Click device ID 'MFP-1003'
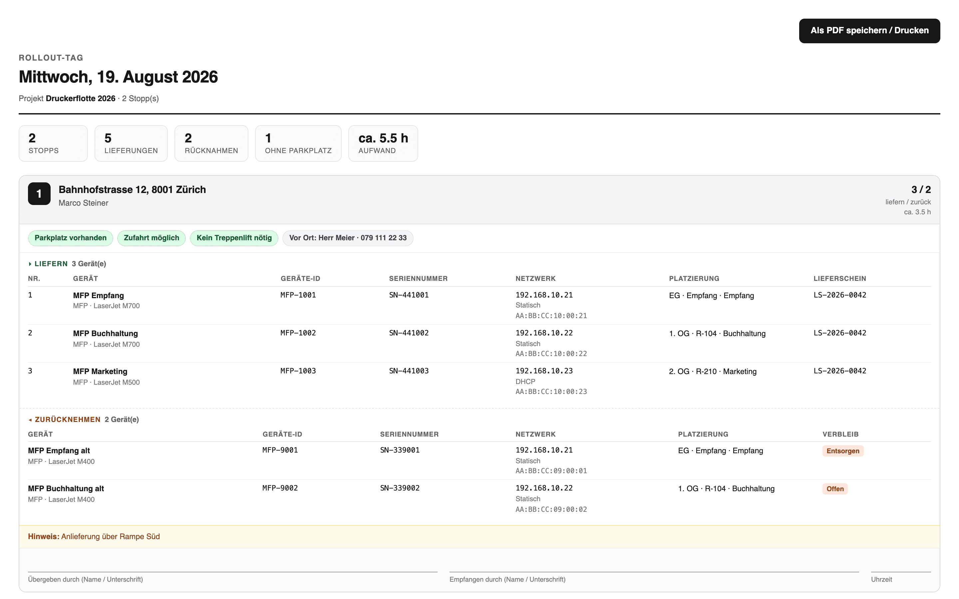 [298, 371]
